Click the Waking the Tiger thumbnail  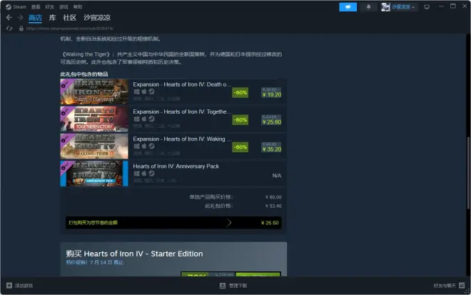coord(94,146)
